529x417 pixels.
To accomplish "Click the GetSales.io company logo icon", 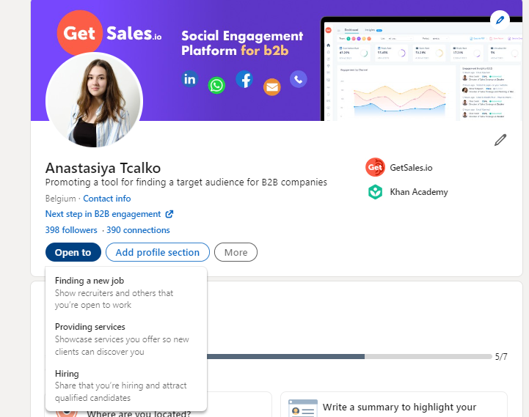I will (375, 168).
